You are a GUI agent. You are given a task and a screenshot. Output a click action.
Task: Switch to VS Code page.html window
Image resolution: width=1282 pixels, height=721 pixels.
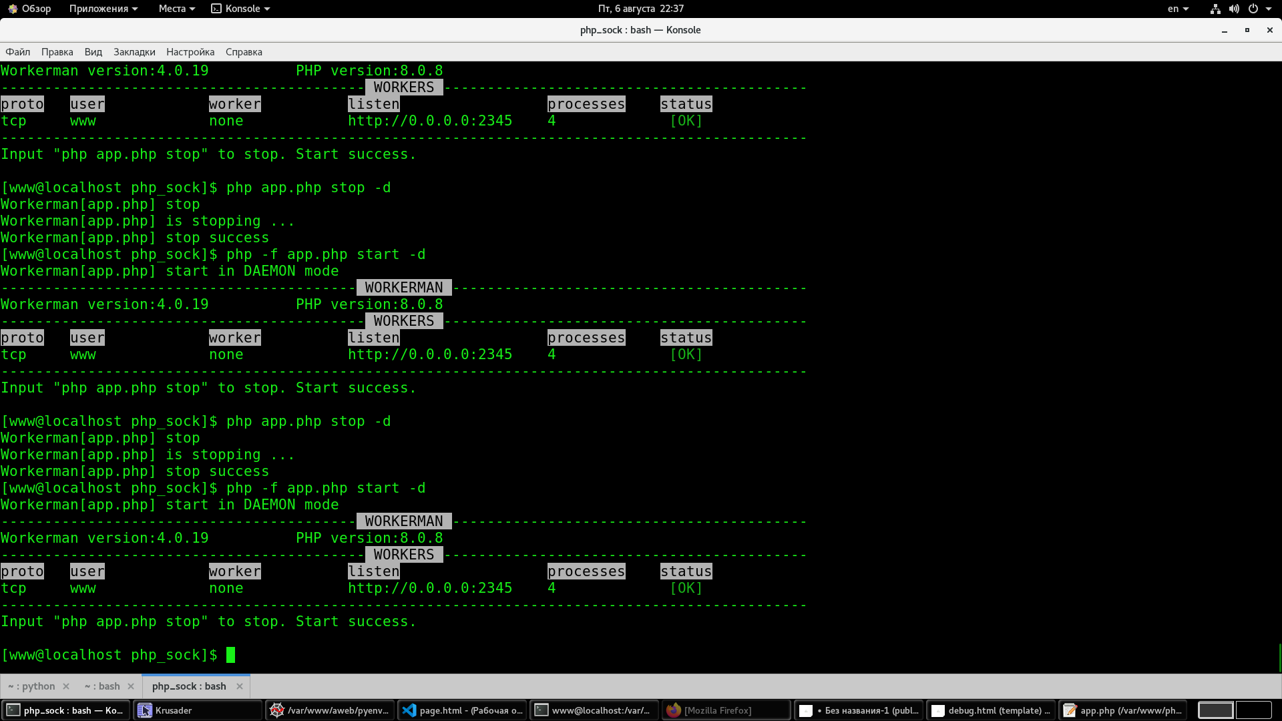click(x=463, y=710)
